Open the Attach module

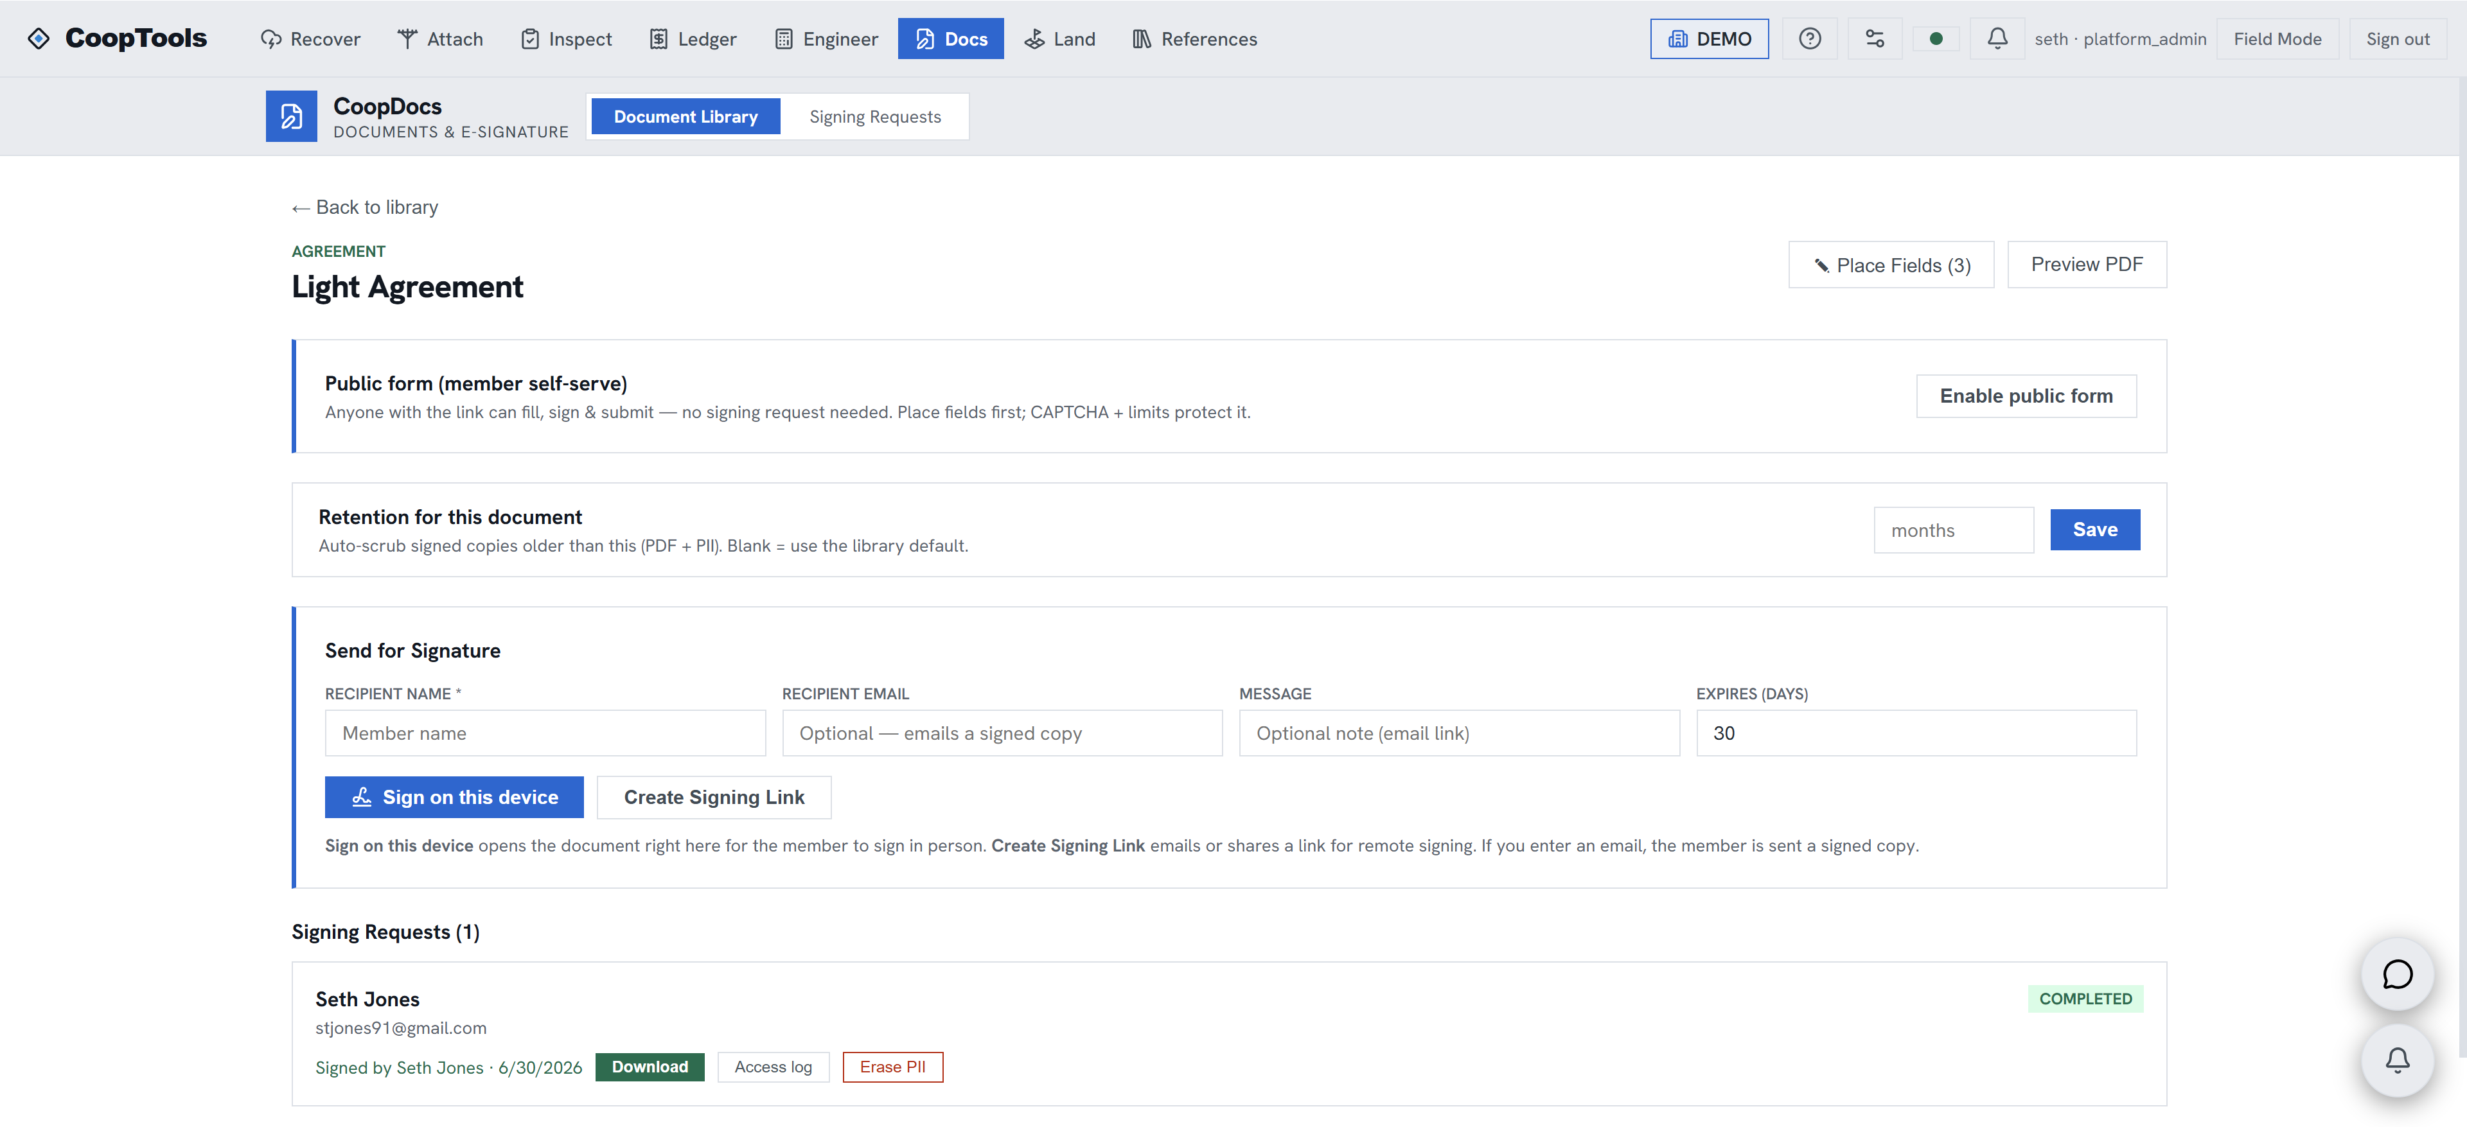tap(441, 39)
